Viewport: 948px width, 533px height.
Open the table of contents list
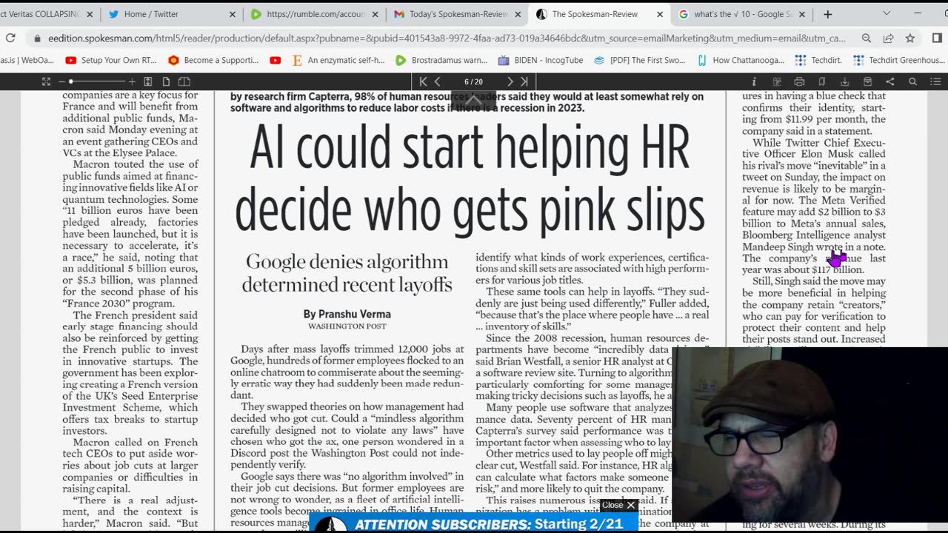[x=935, y=81]
